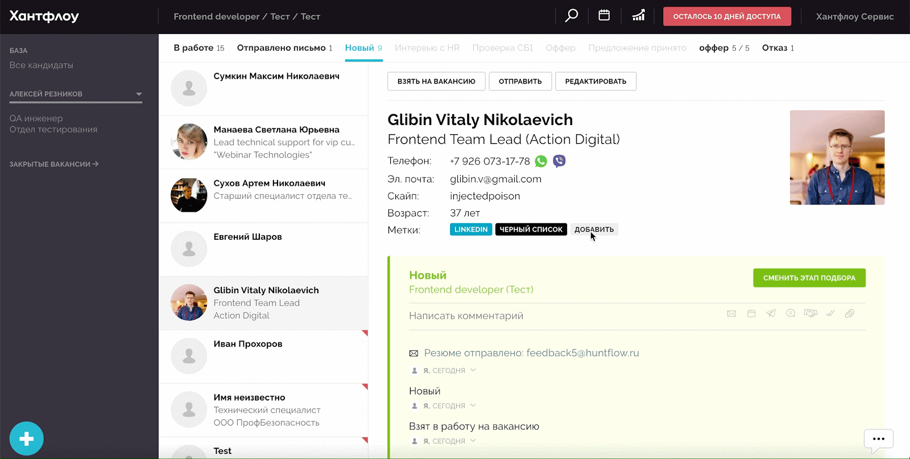This screenshot has width=910, height=459.
Task: Click ОСТАЛОСЬ 10 ДНЕЙ ДОСТУПА button
Action: point(727,16)
